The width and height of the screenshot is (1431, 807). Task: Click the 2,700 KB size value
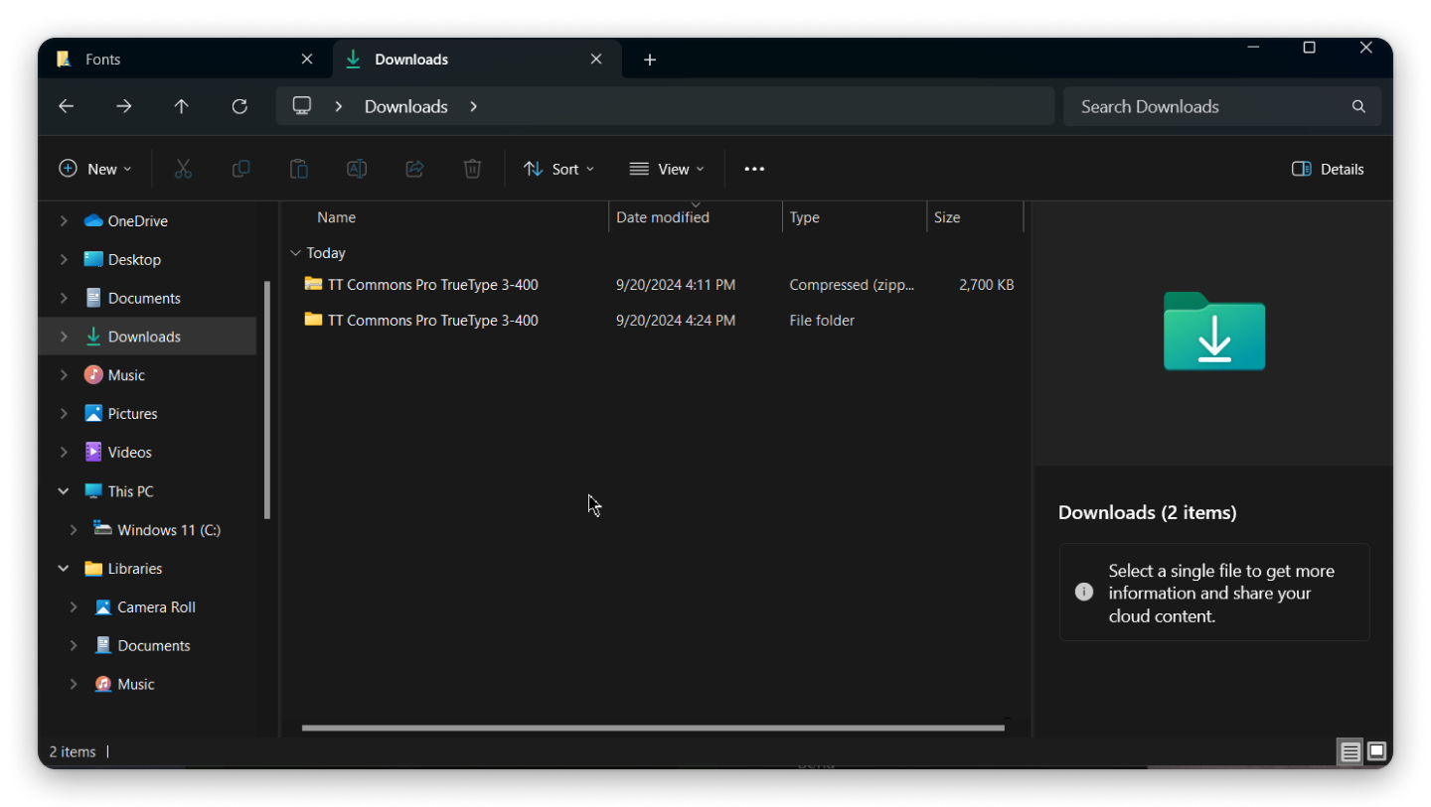pos(987,285)
